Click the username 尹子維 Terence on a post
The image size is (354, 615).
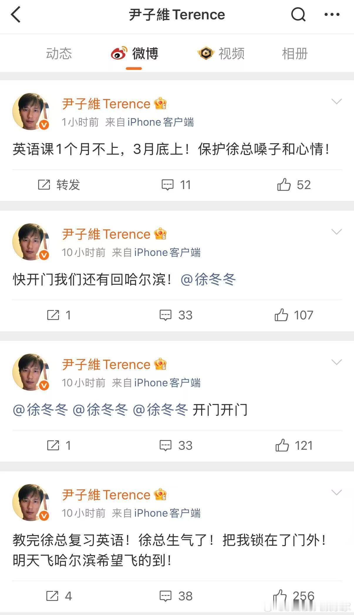pyautogui.click(x=106, y=103)
